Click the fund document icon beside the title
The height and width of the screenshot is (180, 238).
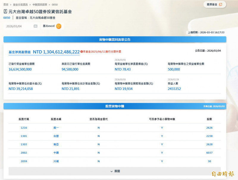point(5,11)
